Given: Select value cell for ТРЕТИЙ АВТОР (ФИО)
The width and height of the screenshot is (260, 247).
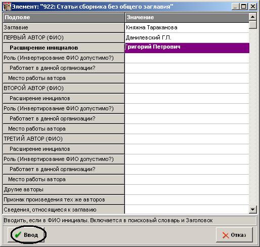Looking at the screenshot, I should click(187, 139).
